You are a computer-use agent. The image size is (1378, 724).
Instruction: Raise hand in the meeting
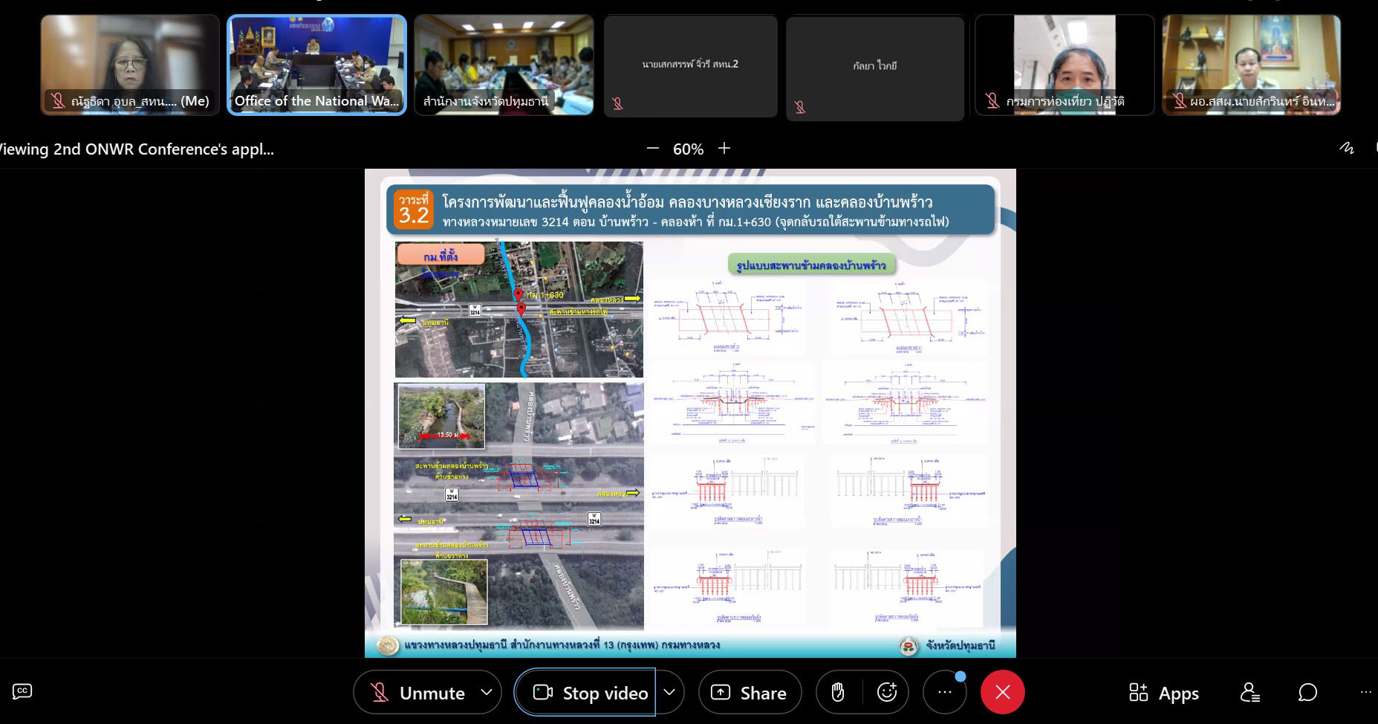coord(838,693)
